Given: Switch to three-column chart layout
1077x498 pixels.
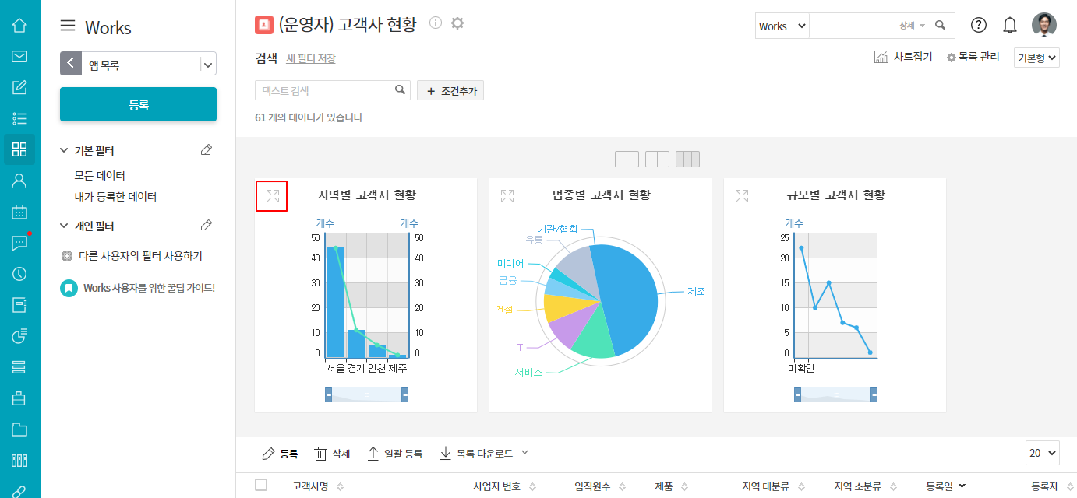Looking at the screenshot, I should click(x=687, y=160).
